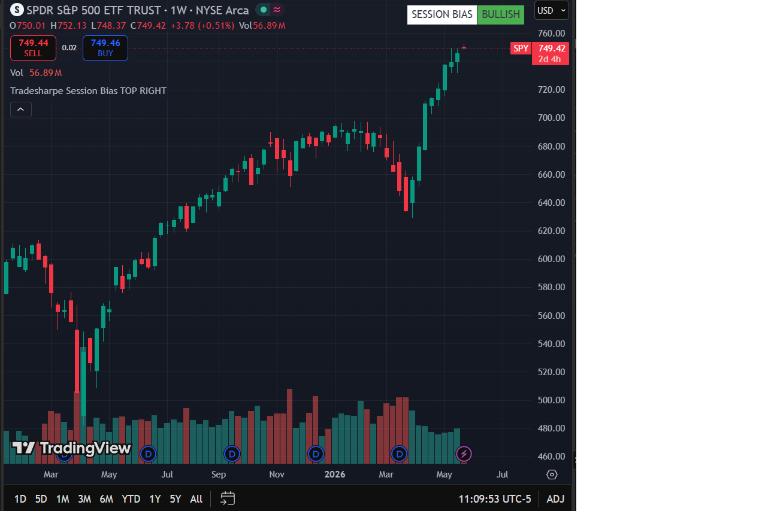Click the +3.78 (+0.51%) change value
Image resolution: width=759 pixels, height=511 pixels.
(202, 25)
